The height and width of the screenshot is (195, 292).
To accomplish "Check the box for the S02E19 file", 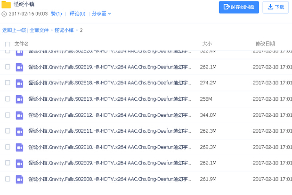I will pyautogui.click(x=8, y=67).
